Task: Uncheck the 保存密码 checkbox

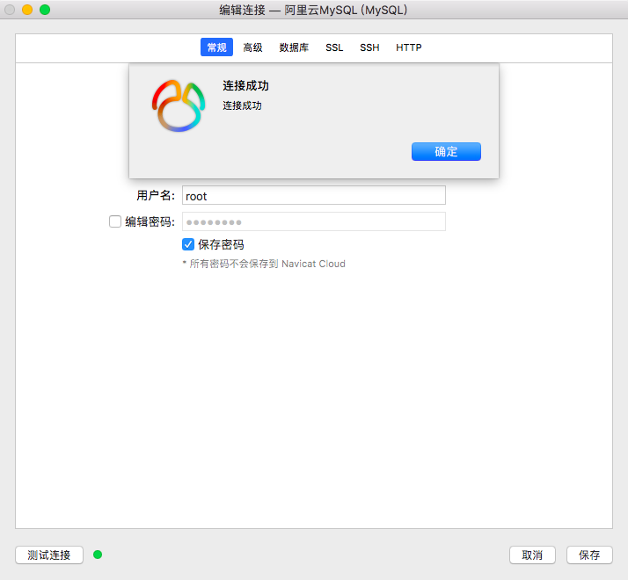Action: [x=188, y=244]
